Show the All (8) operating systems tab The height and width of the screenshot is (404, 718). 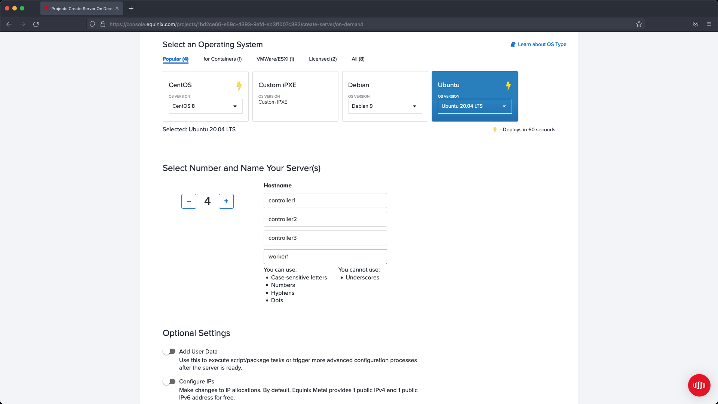(358, 59)
